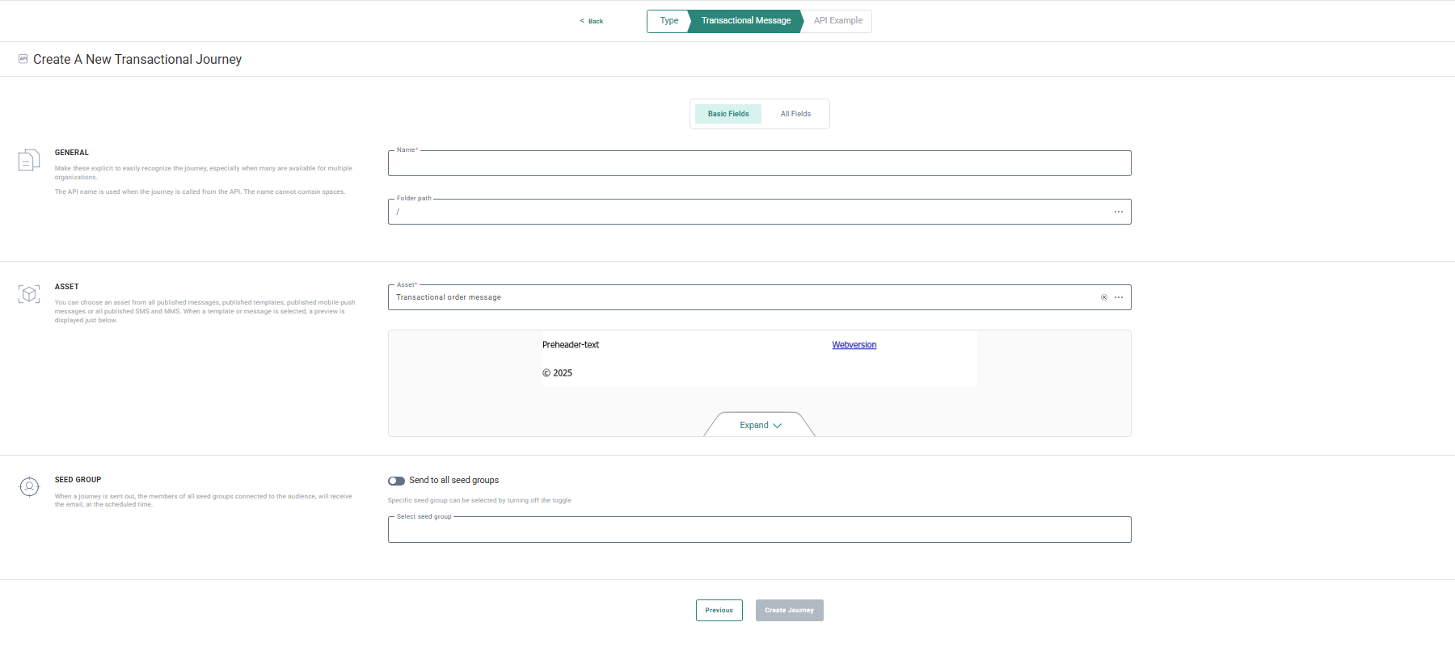Image resolution: width=1455 pixels, height=656 pixels.
Task: Click the Previous button
Action: point(719,611)
